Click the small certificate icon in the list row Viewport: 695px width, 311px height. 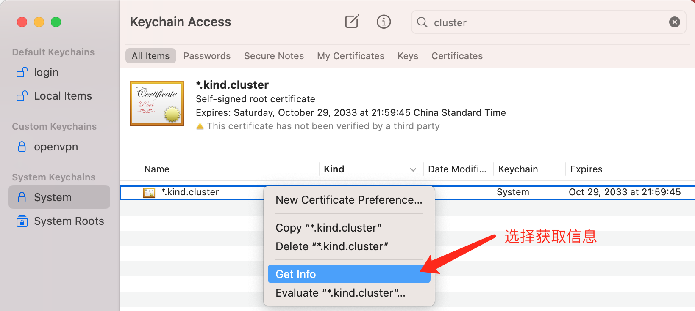[149, 193]
